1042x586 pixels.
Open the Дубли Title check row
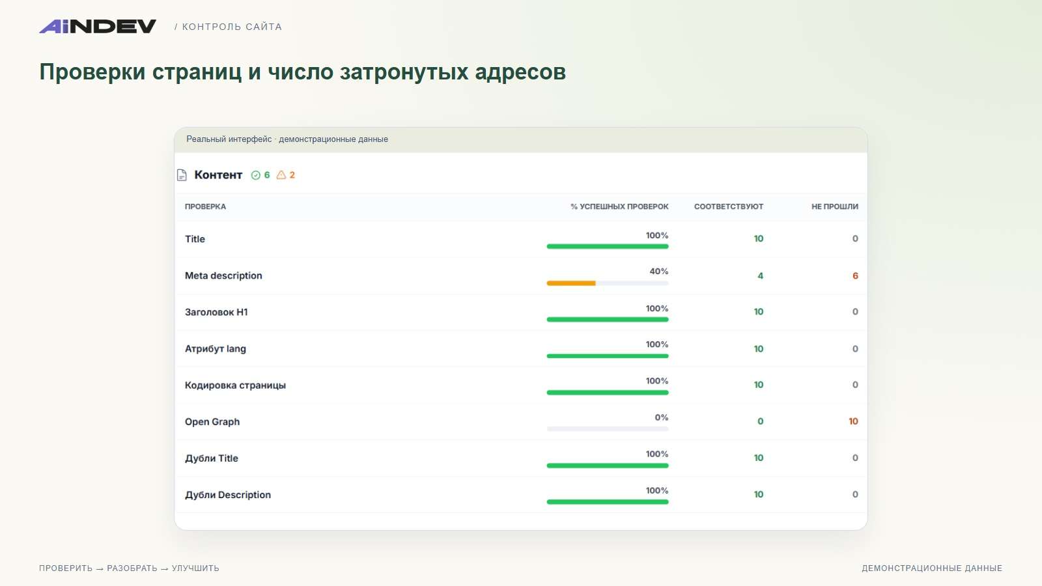pos(521,458)
